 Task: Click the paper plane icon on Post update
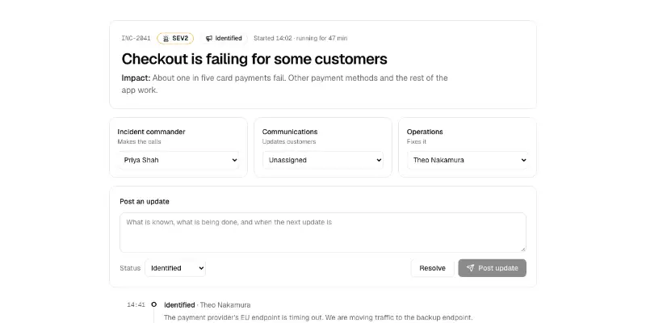coord(470,268)
